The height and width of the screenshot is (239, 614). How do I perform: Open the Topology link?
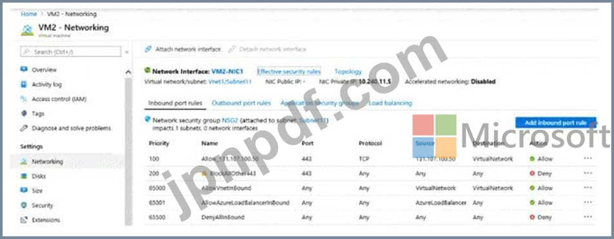pyautogui.click(x=348, y=72)
